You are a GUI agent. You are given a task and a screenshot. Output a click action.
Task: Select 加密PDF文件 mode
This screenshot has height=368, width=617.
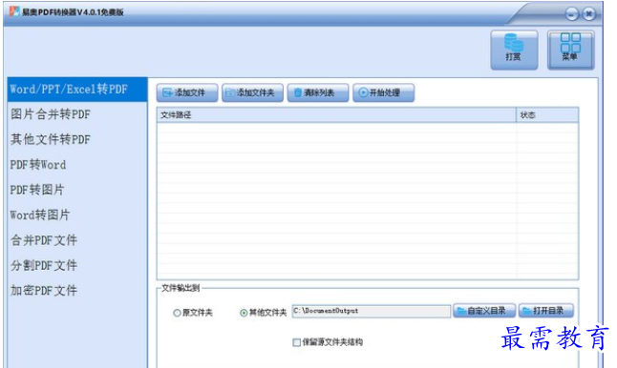77,290
